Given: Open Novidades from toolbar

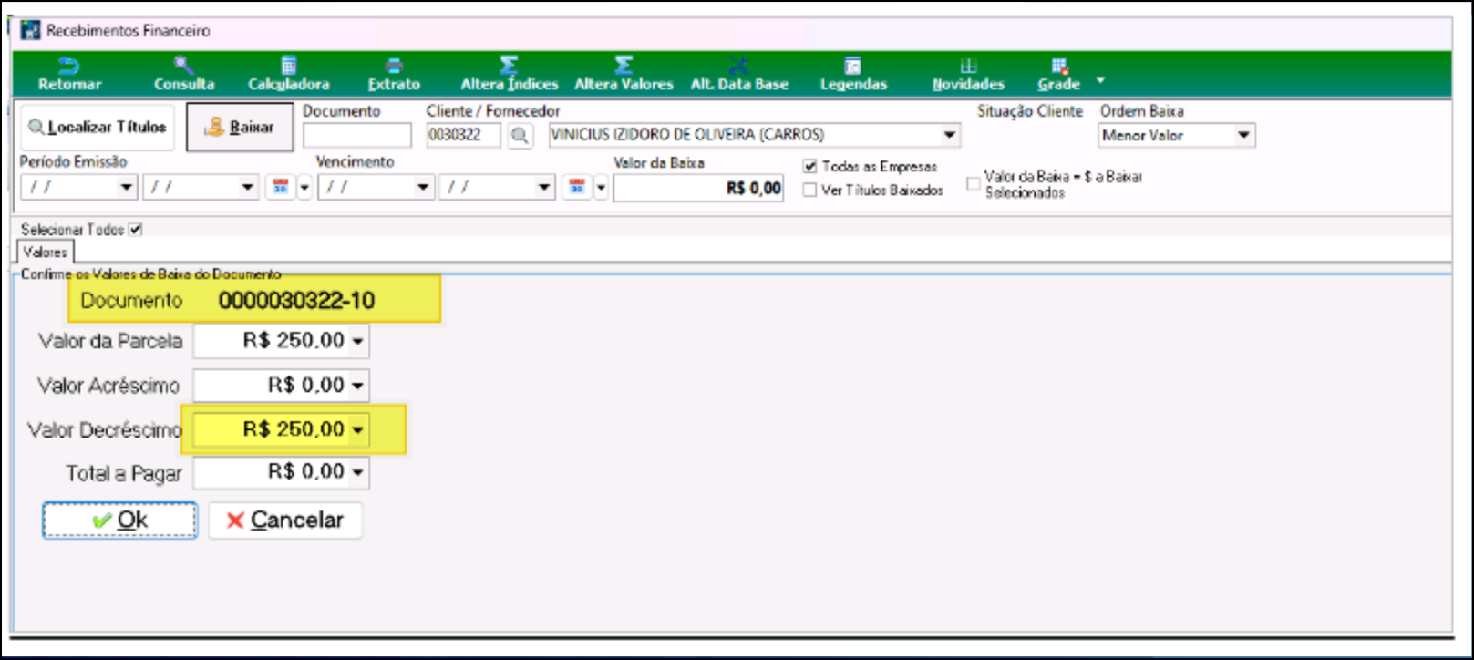Looking at the screenshot, I should coord(968,74).
